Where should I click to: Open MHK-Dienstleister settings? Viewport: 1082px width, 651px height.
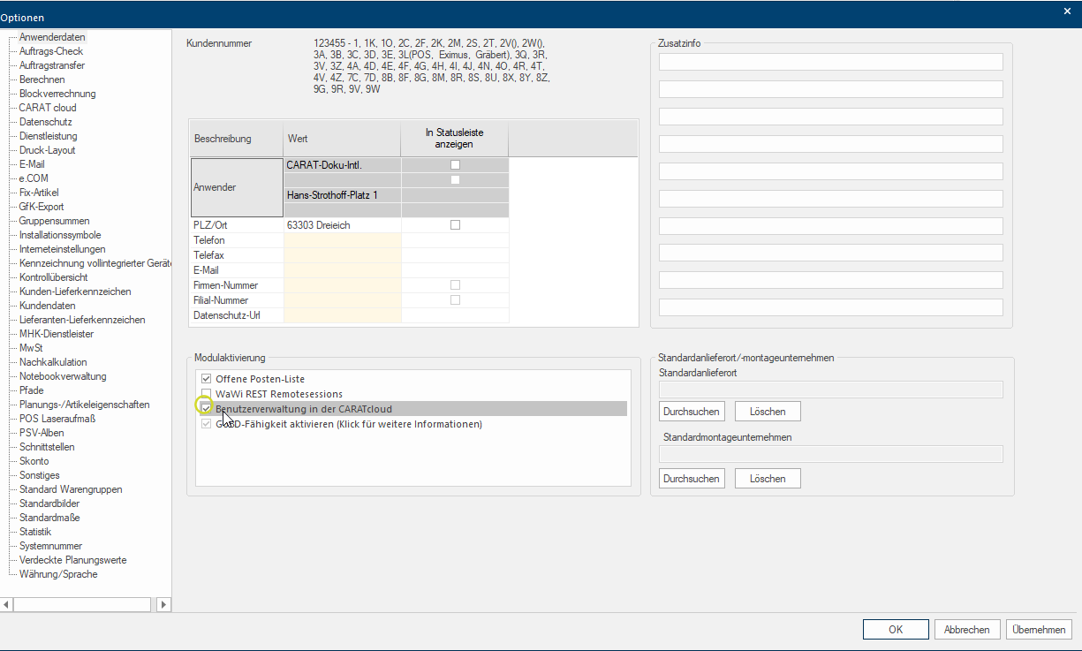[57, 334]
